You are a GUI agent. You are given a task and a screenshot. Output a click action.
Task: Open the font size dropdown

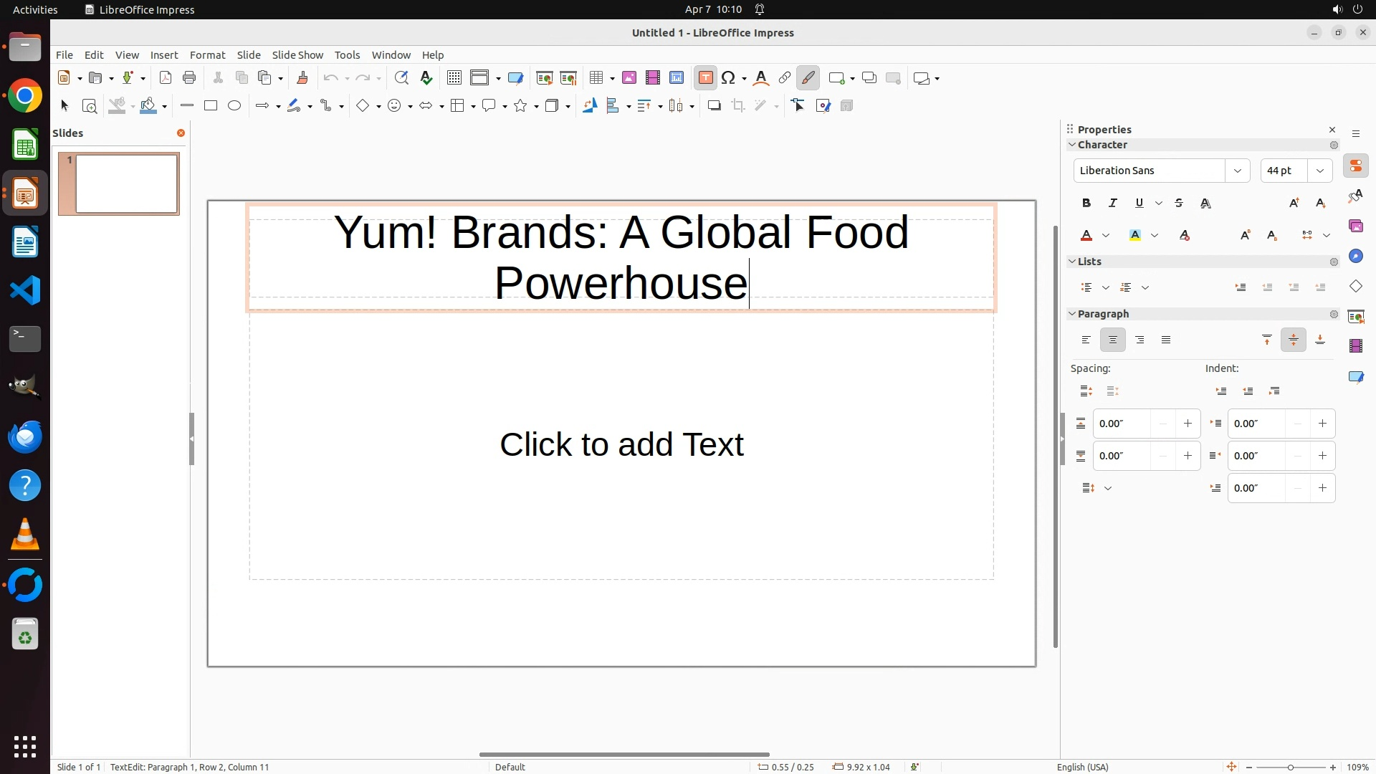(x=1319, y=171)
